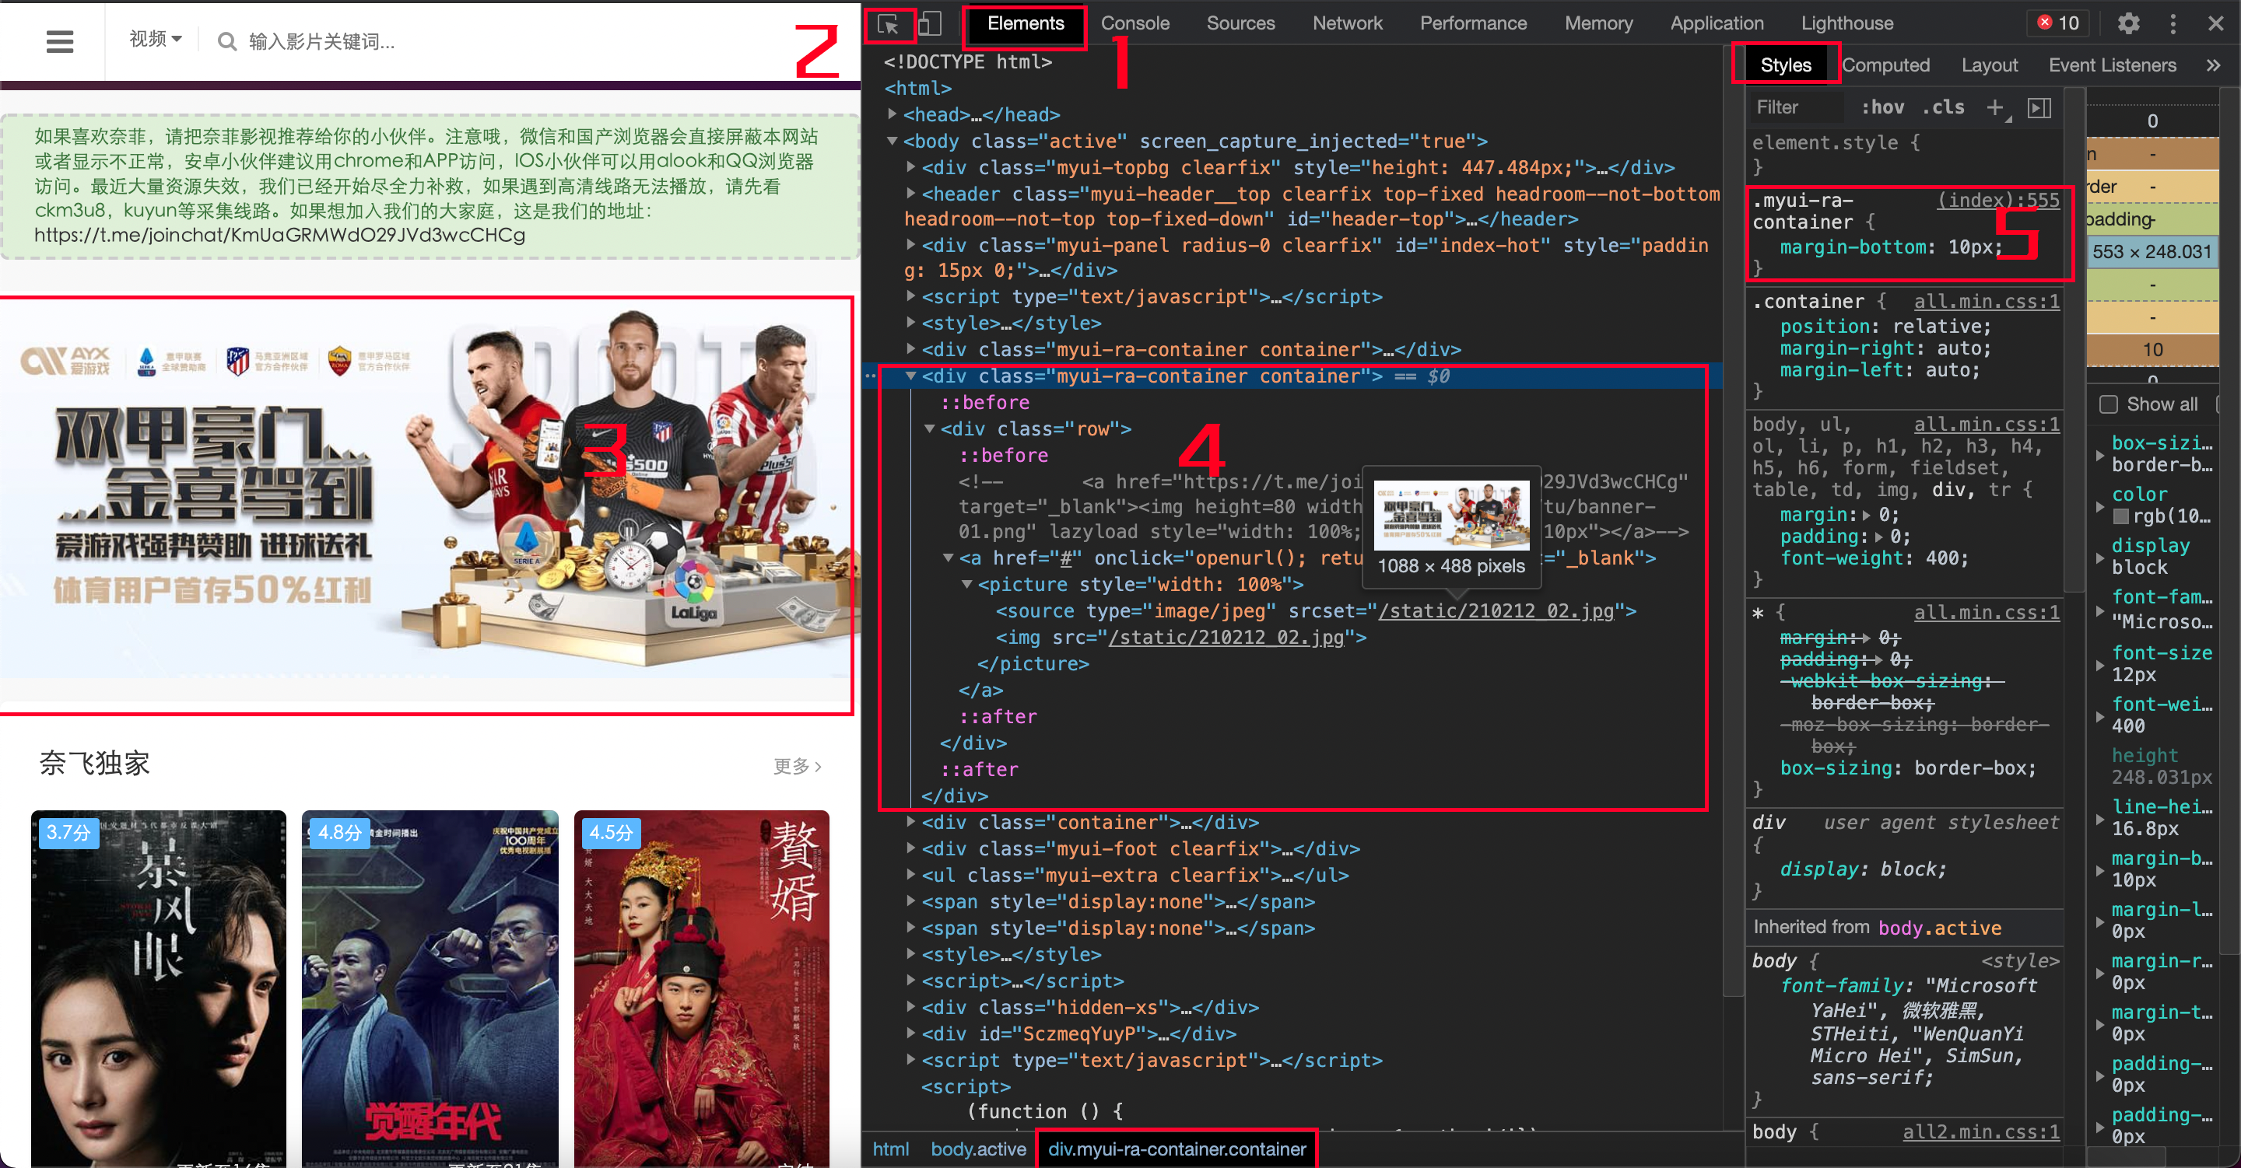Select the Computed pane tab

pos(1885,65)
